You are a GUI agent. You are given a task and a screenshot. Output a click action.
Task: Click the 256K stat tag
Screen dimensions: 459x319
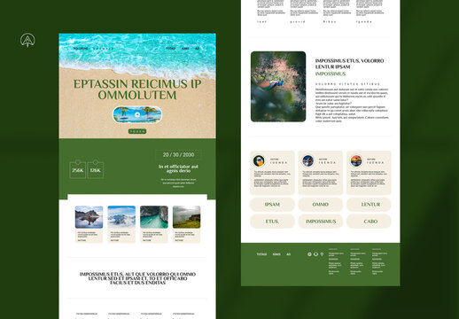(78, 169)
